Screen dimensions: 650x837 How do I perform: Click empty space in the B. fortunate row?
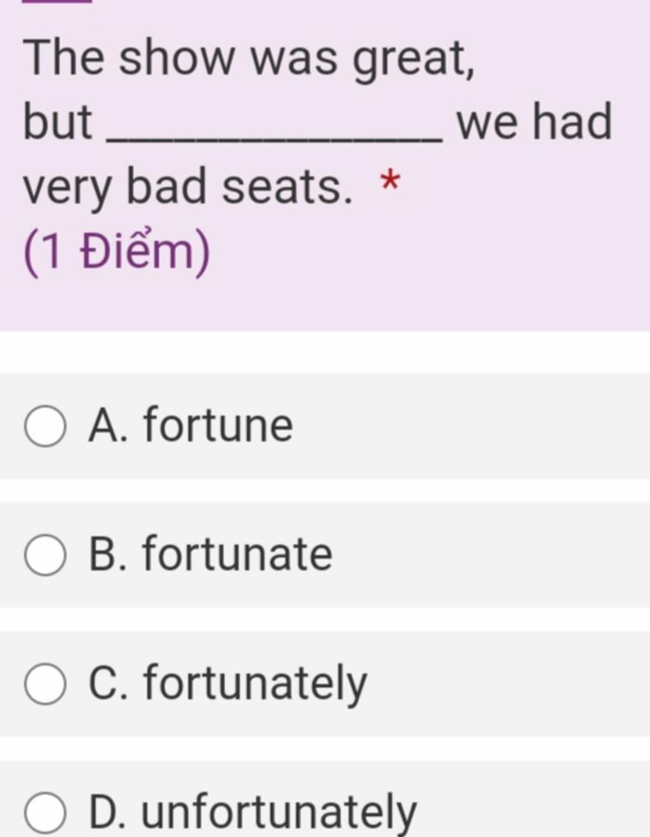pos(495,555)
